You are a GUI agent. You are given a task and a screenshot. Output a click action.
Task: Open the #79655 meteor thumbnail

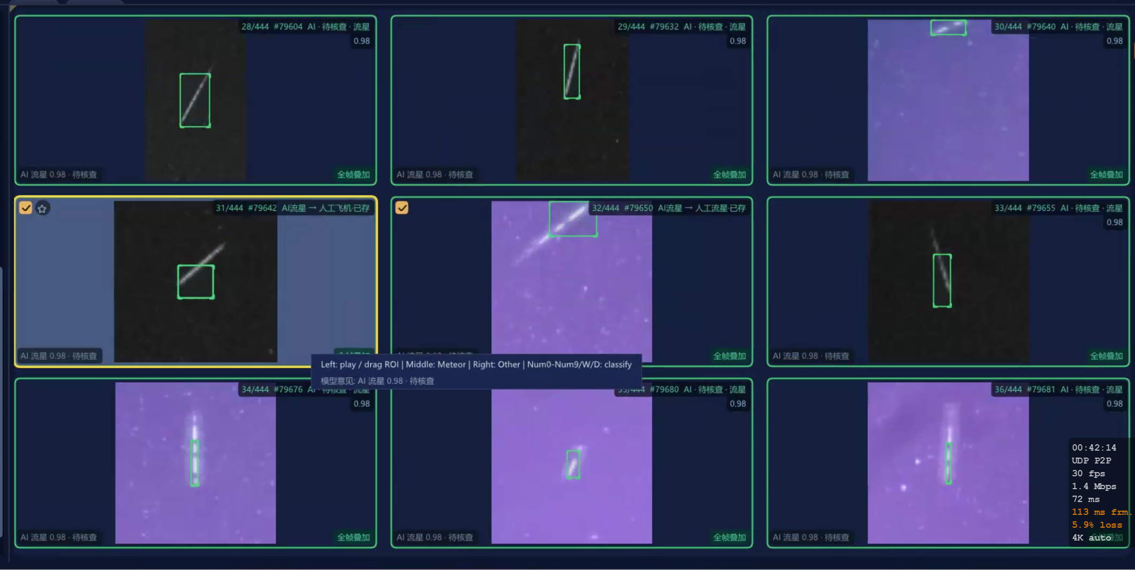pos(948,282)
